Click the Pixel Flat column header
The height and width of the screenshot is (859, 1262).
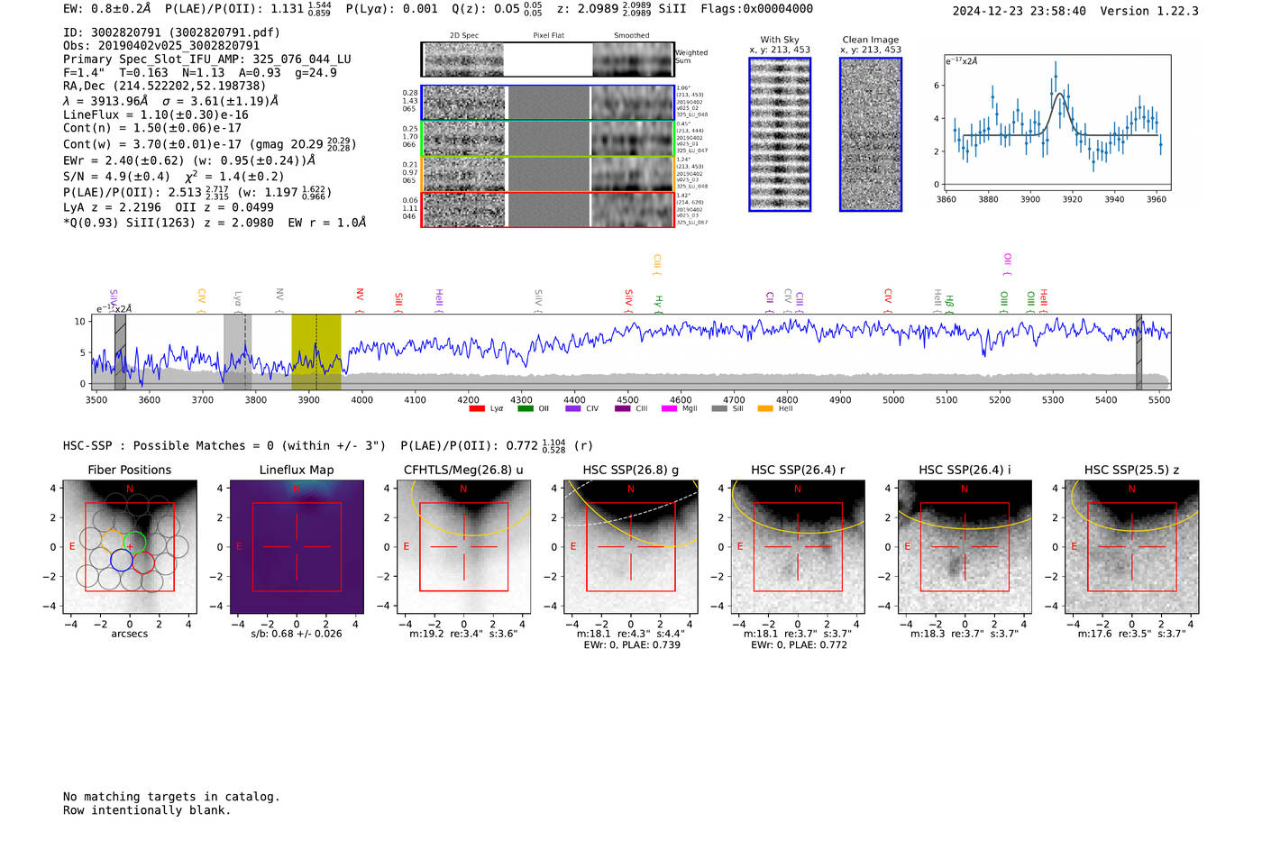click(x=548, y=35)
